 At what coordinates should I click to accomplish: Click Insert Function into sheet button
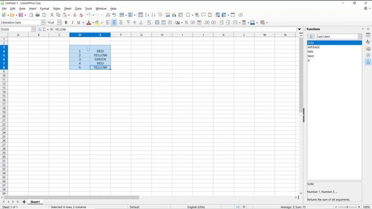[311, 37]
